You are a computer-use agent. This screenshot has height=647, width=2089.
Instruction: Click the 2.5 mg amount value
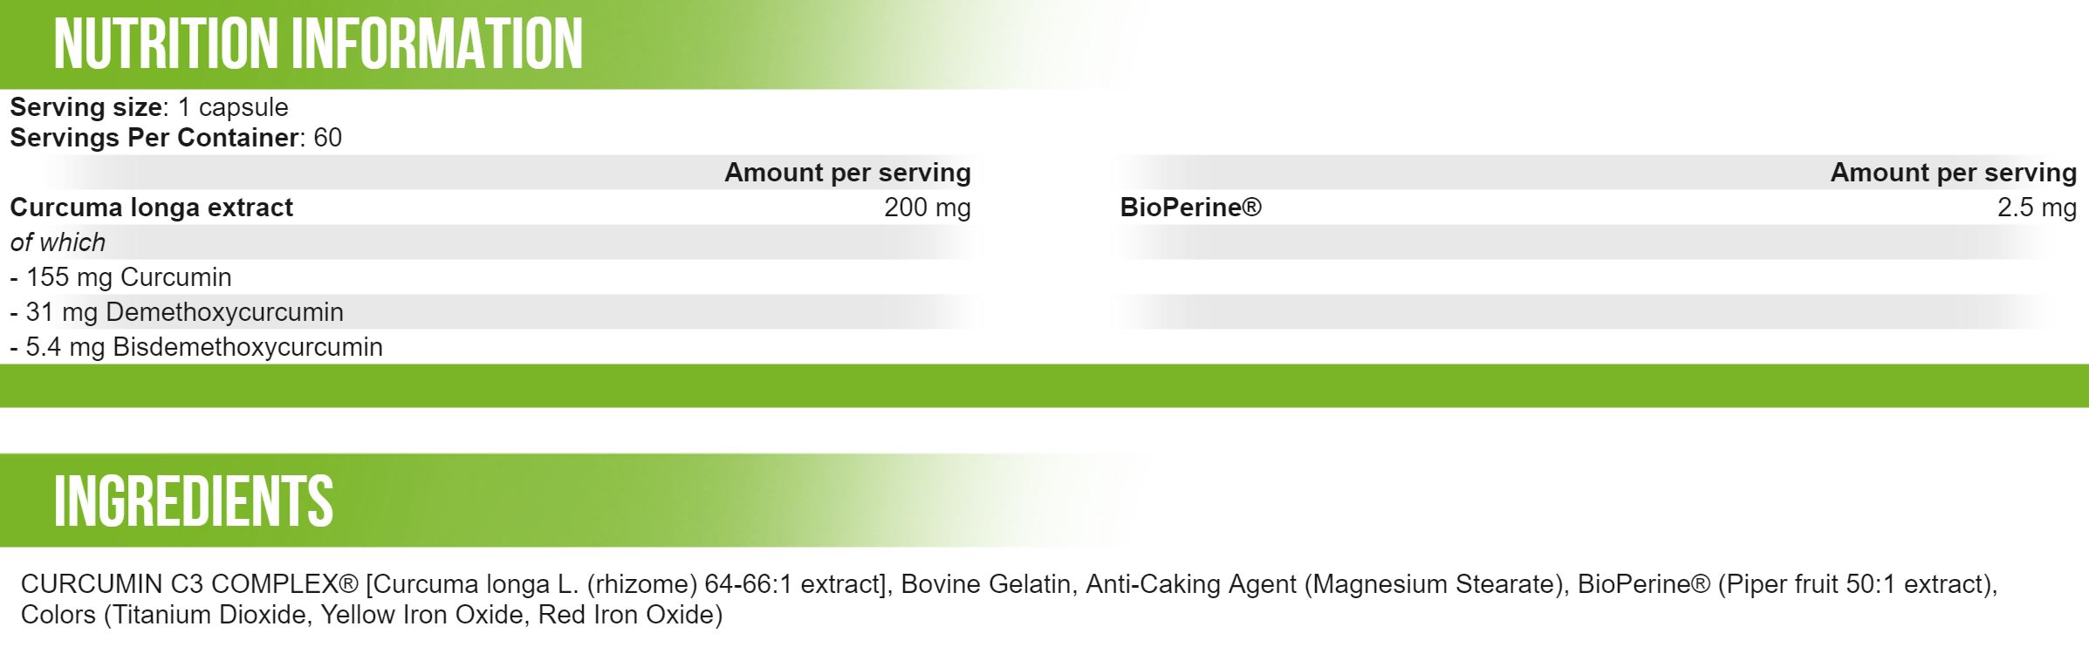click(2037, 208)
